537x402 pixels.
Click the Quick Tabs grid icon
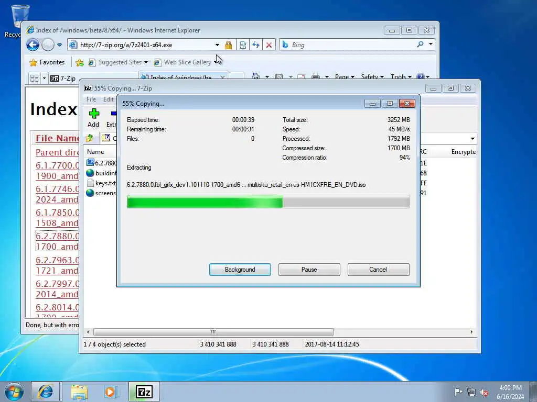(34, 79)
